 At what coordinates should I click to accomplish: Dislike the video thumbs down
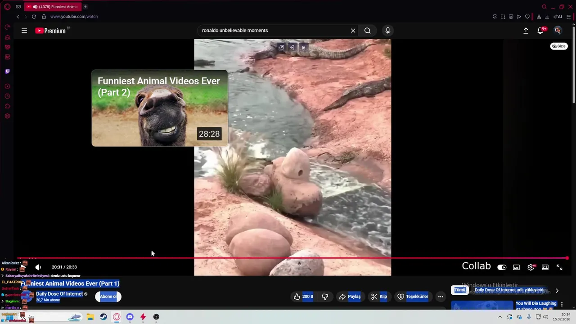coord(325,297)
